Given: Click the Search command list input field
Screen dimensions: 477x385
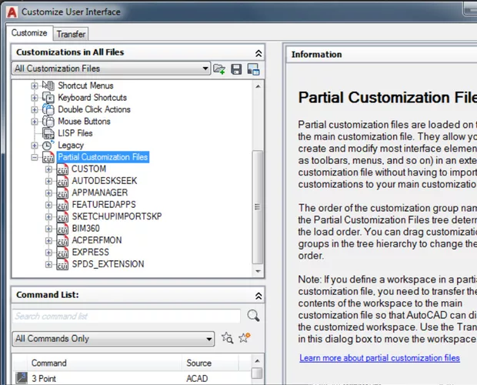Looking at the screenshot, I should [127, 316].
